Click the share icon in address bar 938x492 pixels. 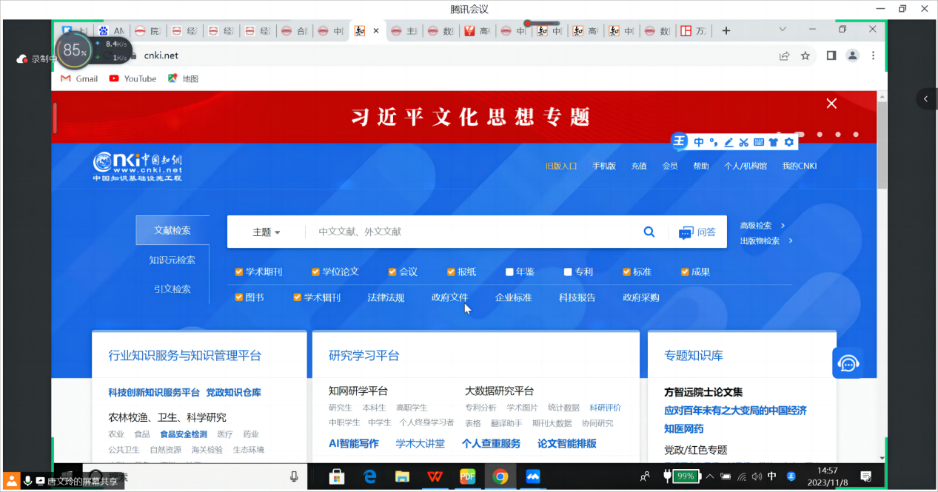click(784, 55)
